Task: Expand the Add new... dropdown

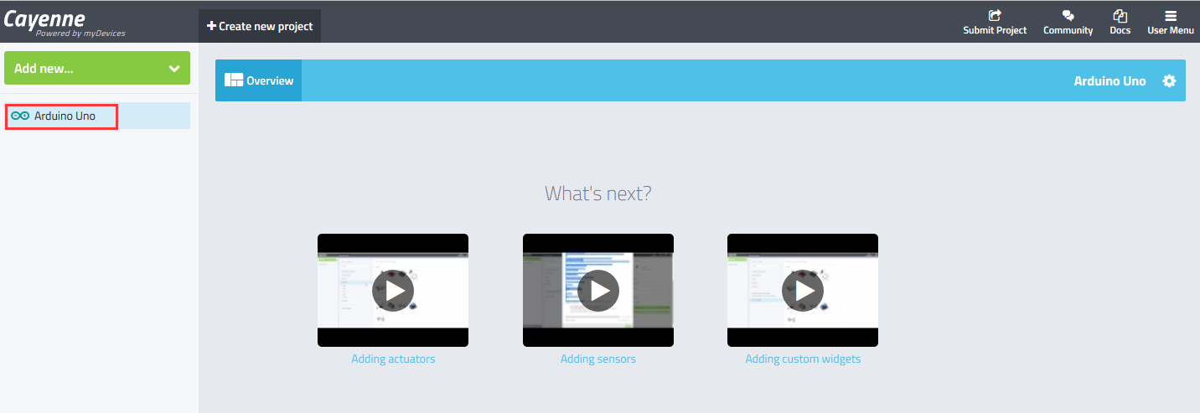Action: pos(97,68)
